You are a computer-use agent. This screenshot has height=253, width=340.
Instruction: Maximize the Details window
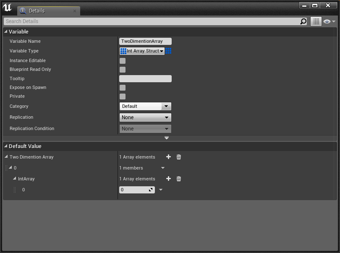[315, 5]
